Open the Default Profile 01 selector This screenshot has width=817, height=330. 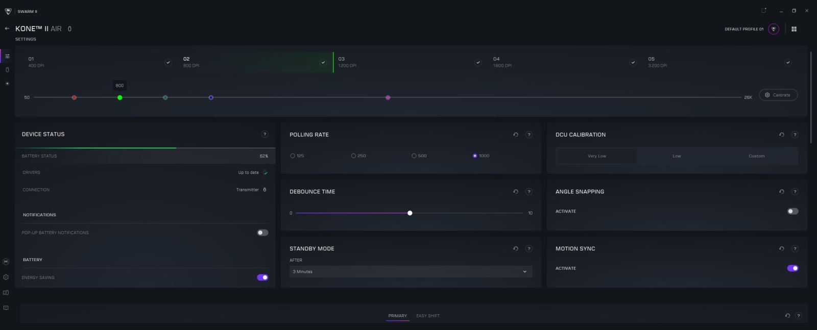(744, 29)
